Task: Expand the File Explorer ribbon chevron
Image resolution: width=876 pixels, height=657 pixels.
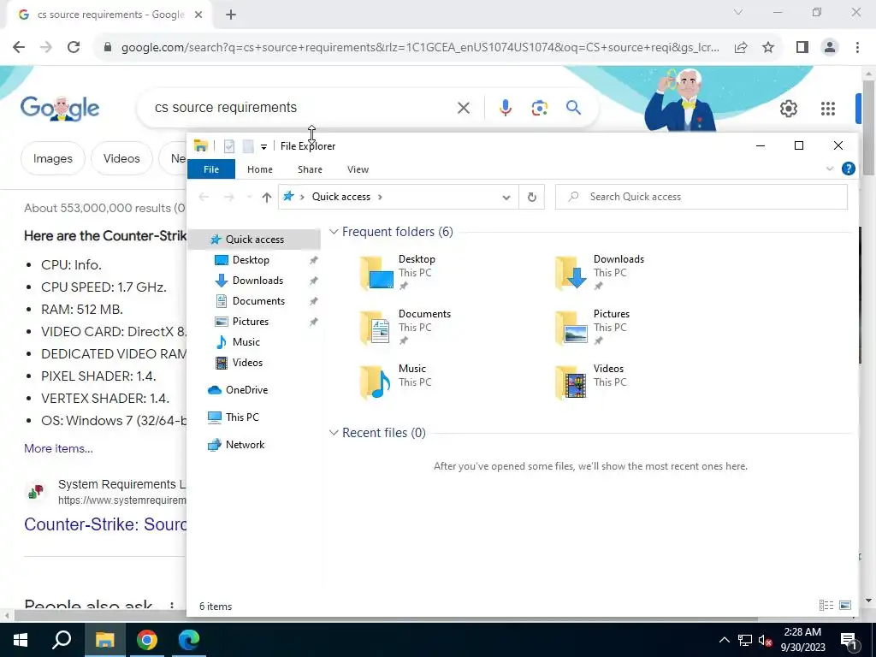Action: (830, 169)
